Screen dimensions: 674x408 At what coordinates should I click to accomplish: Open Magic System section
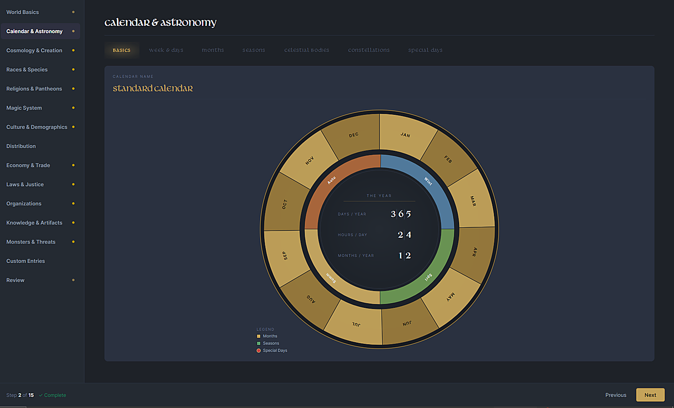point(40,108)
